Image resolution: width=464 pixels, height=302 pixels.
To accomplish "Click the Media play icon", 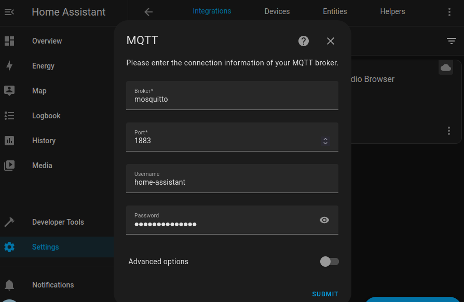I will coord(9,166).
